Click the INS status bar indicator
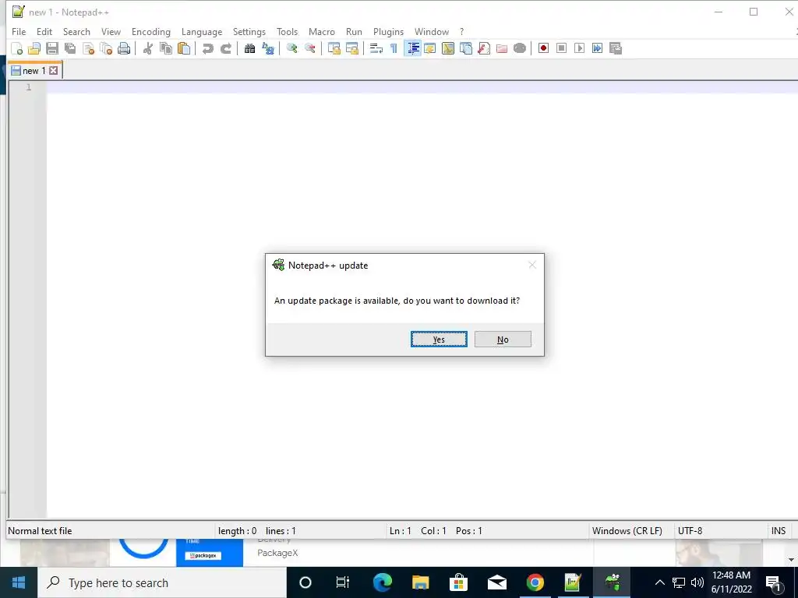 pyautogui.click(x=779, y=531)
